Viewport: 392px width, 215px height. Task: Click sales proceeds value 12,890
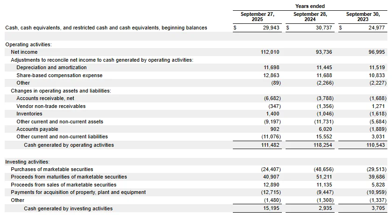coord(271,185)
